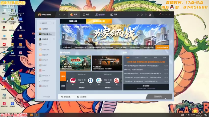Viewport: 209px width, 117px height.
Task: Click 查看更多 below the news list
Action: [146, 86]
